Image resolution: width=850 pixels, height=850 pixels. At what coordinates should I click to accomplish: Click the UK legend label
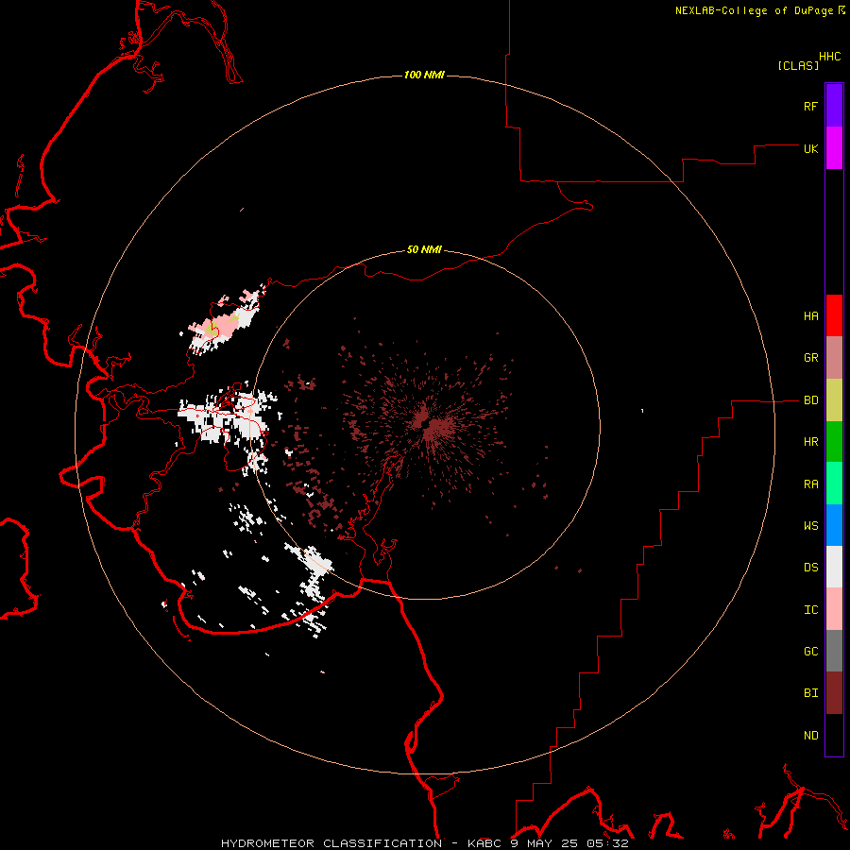[810, 148]
